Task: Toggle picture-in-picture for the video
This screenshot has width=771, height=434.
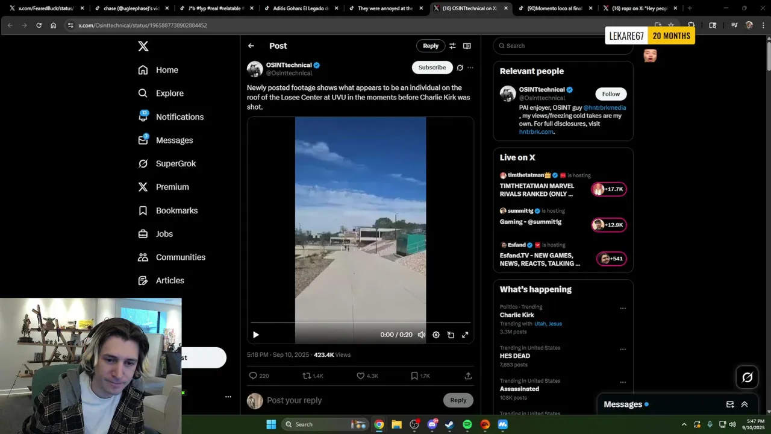Action: [x=451, y=335]
